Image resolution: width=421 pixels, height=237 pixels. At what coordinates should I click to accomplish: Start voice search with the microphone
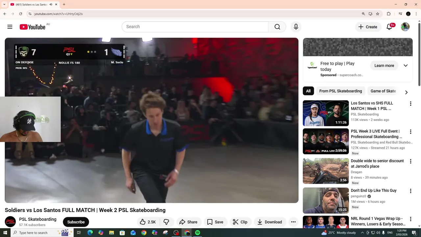pyautogui.click(x=296, y=27)
